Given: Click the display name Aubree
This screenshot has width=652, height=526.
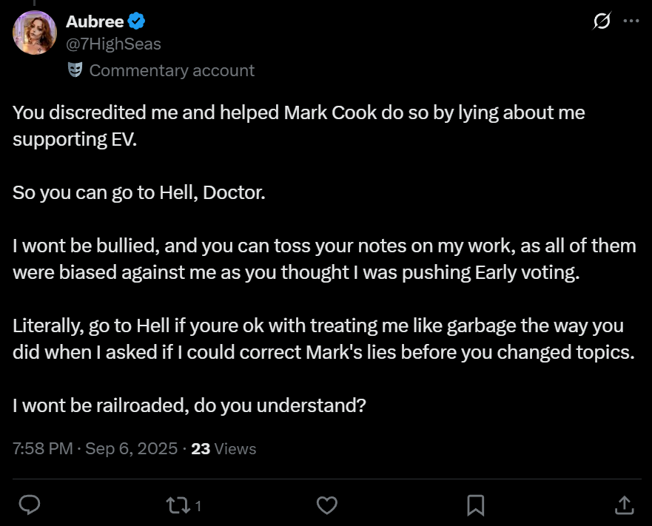Looking at the screenshot, I should pyautogui.click(x=95, y=22).
